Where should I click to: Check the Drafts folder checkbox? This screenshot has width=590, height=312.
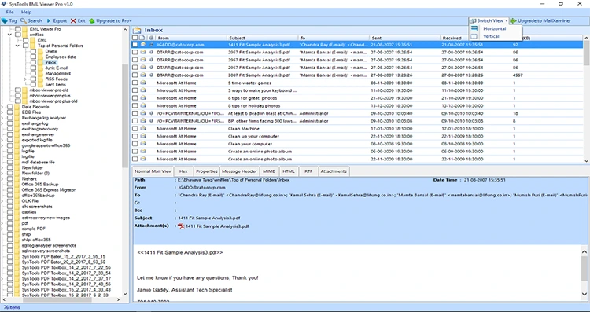click(x=34, y=51)
